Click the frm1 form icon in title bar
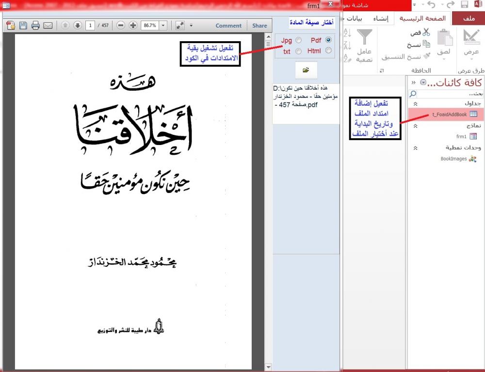 (6, 5)
